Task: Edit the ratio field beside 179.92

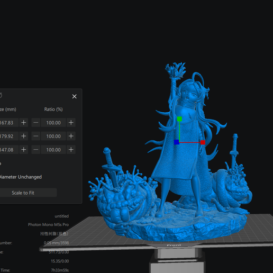Action: point(53,136)
